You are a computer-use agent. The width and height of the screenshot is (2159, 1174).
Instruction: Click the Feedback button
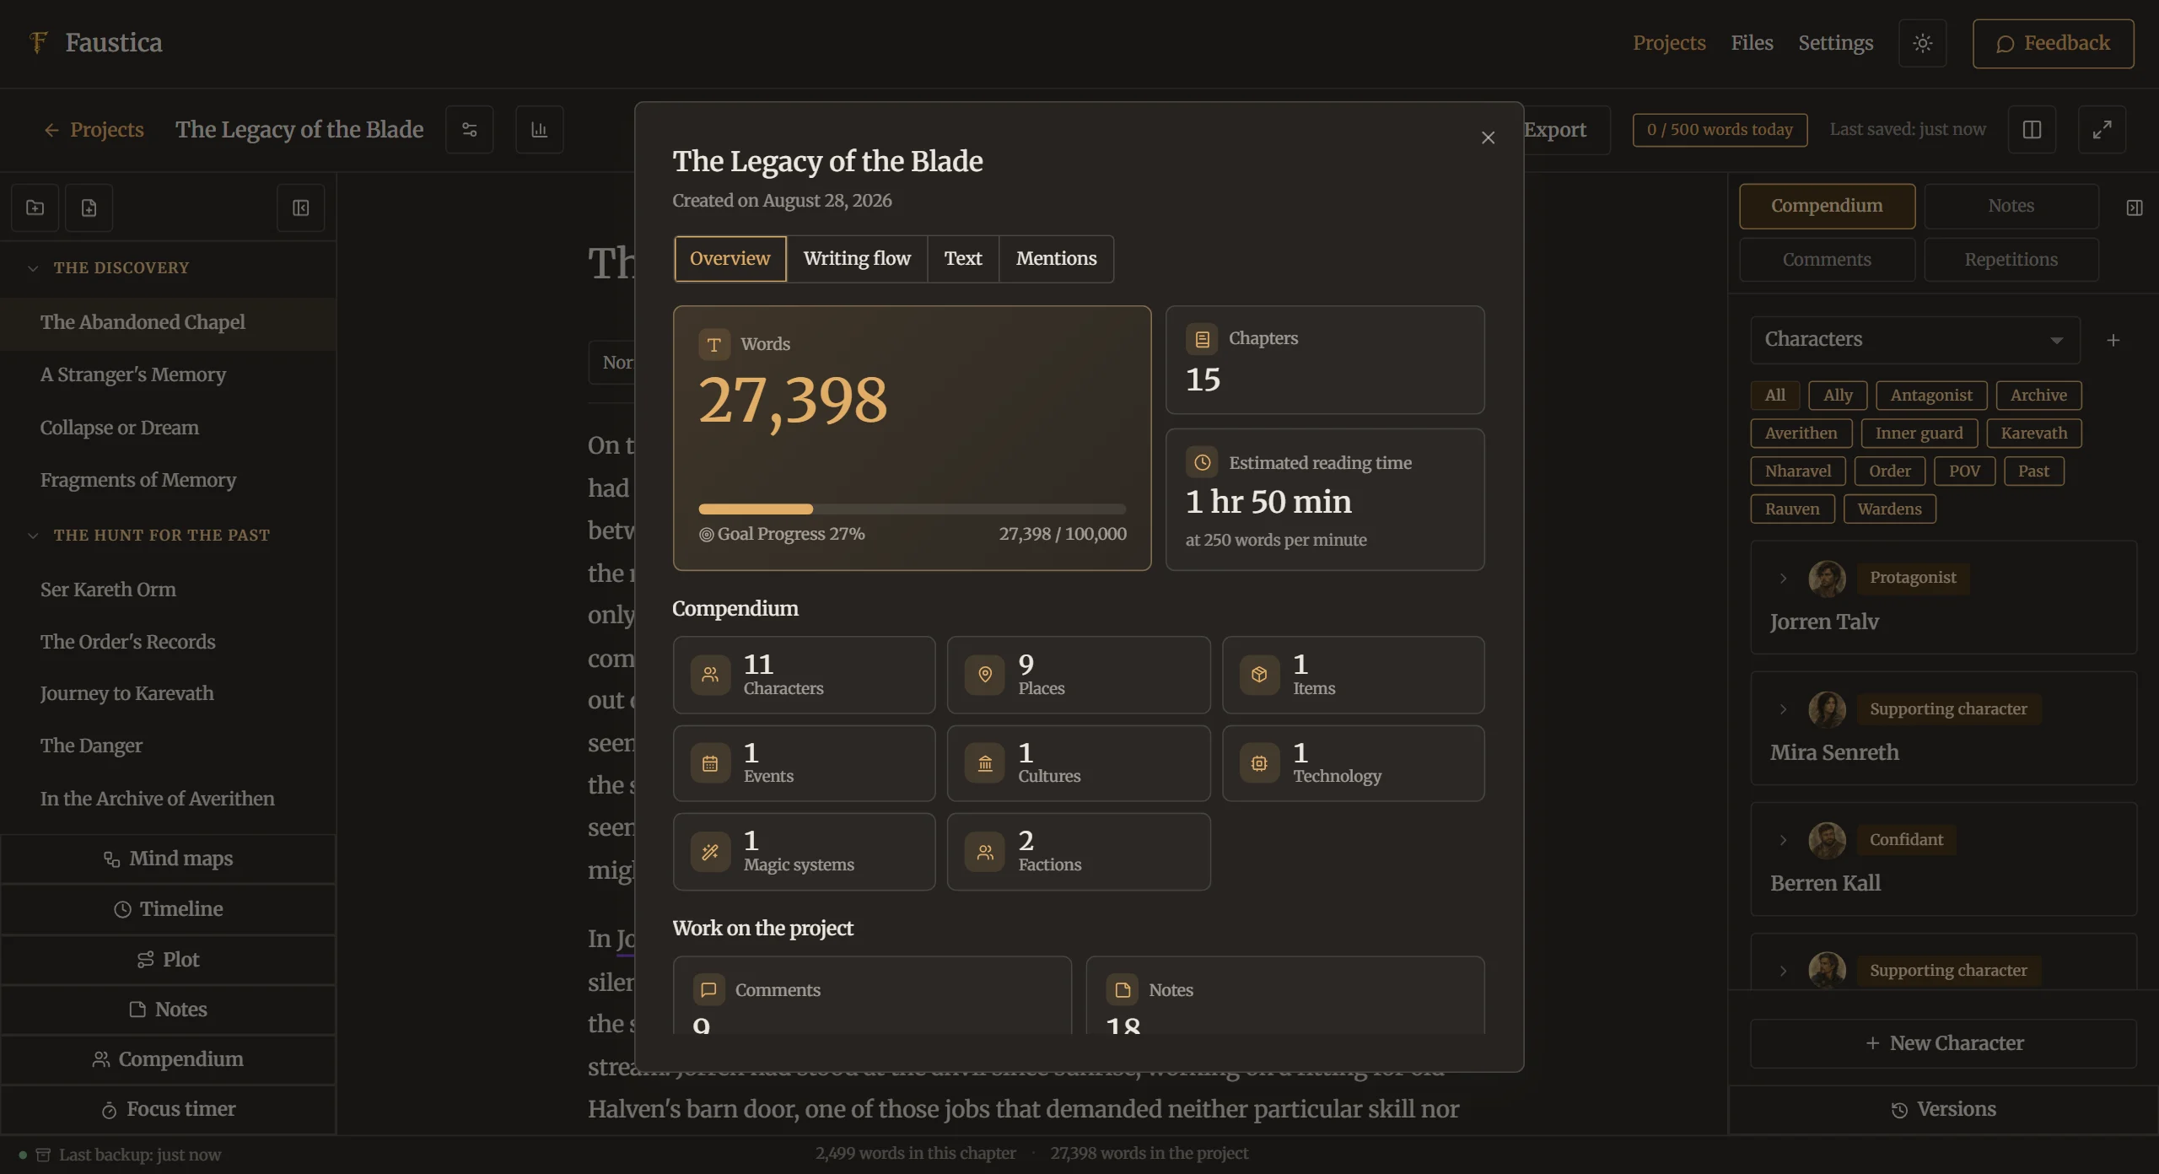pyautogui.click(x=2053, y=43)
